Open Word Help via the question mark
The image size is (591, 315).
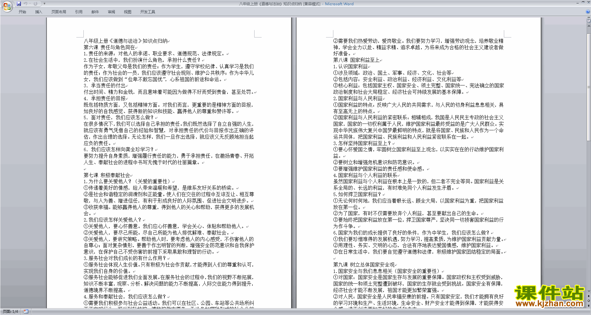point(588,12)
